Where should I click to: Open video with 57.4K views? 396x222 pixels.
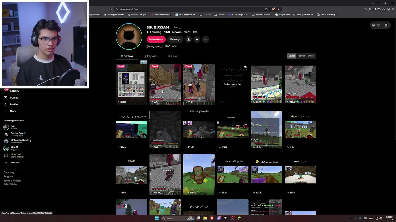(x=131, y=129)
